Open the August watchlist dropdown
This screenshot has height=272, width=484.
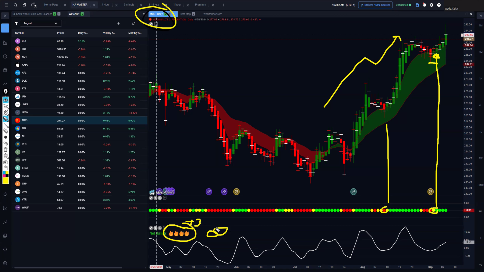[41, 23]
